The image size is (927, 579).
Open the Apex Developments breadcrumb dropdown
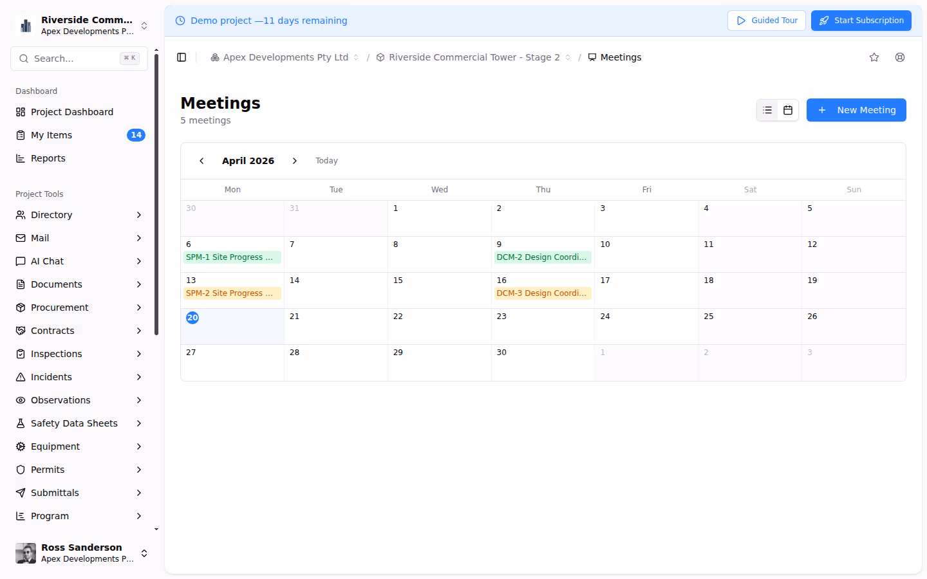356,57
